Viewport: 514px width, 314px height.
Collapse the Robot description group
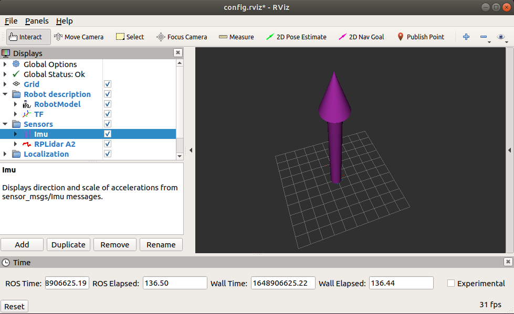5,94
